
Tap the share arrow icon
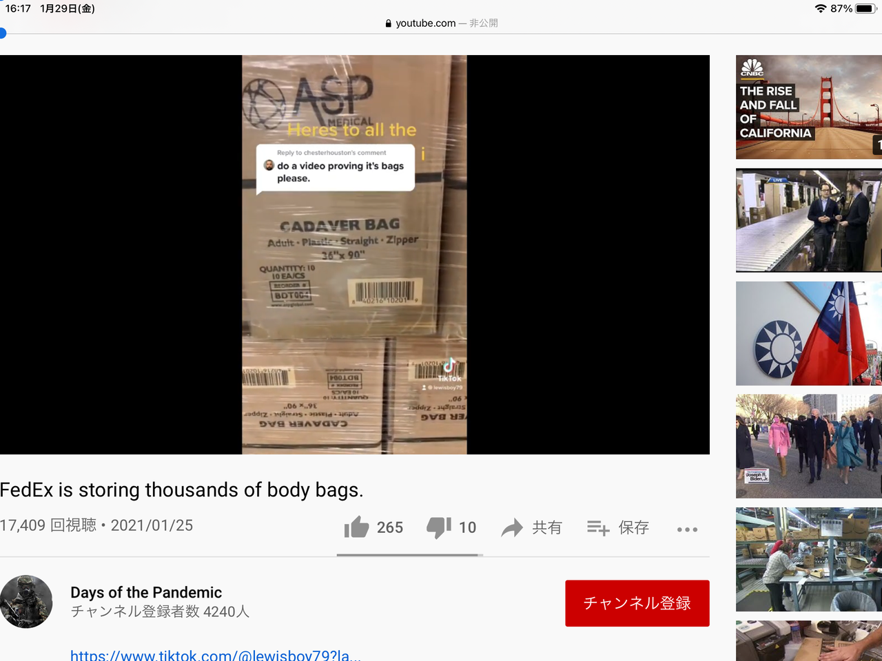(512, 528)
